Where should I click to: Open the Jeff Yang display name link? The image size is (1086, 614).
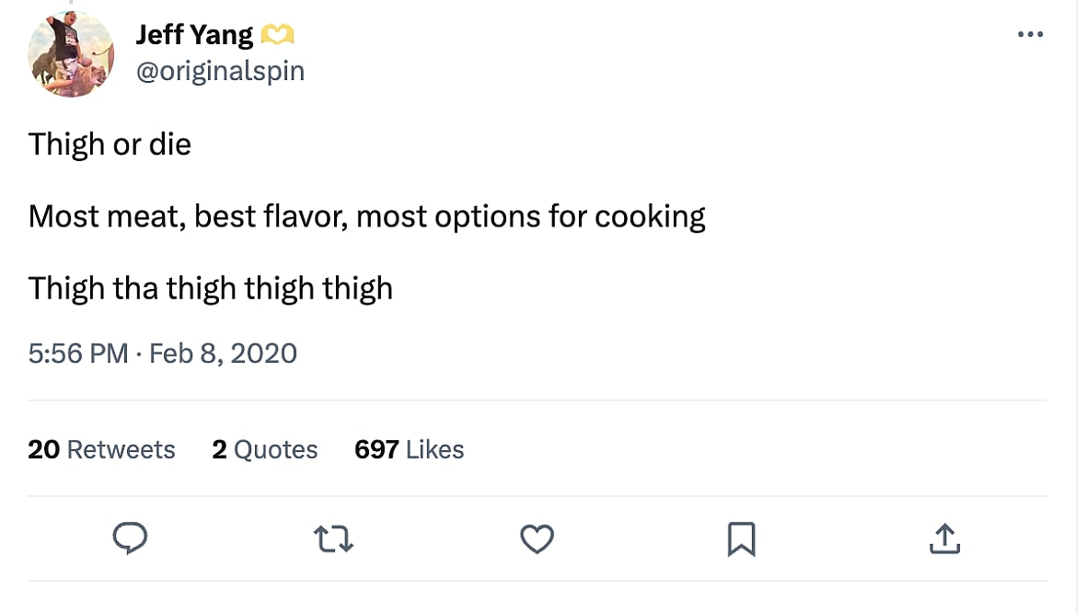(x=194, y=35)
